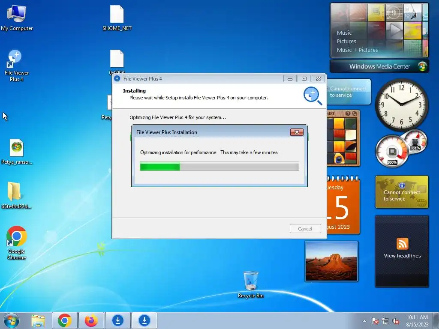Click the Optimizing File Viewer Plus 4 status text

pos(177,117)
